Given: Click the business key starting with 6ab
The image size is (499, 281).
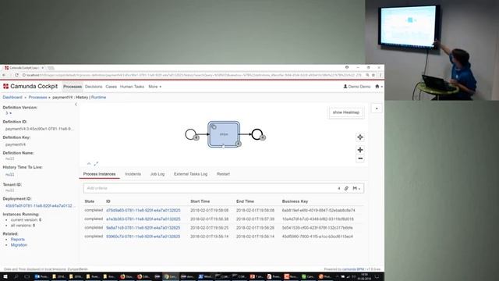Looking at the screenshot, I should pos(319,210).
